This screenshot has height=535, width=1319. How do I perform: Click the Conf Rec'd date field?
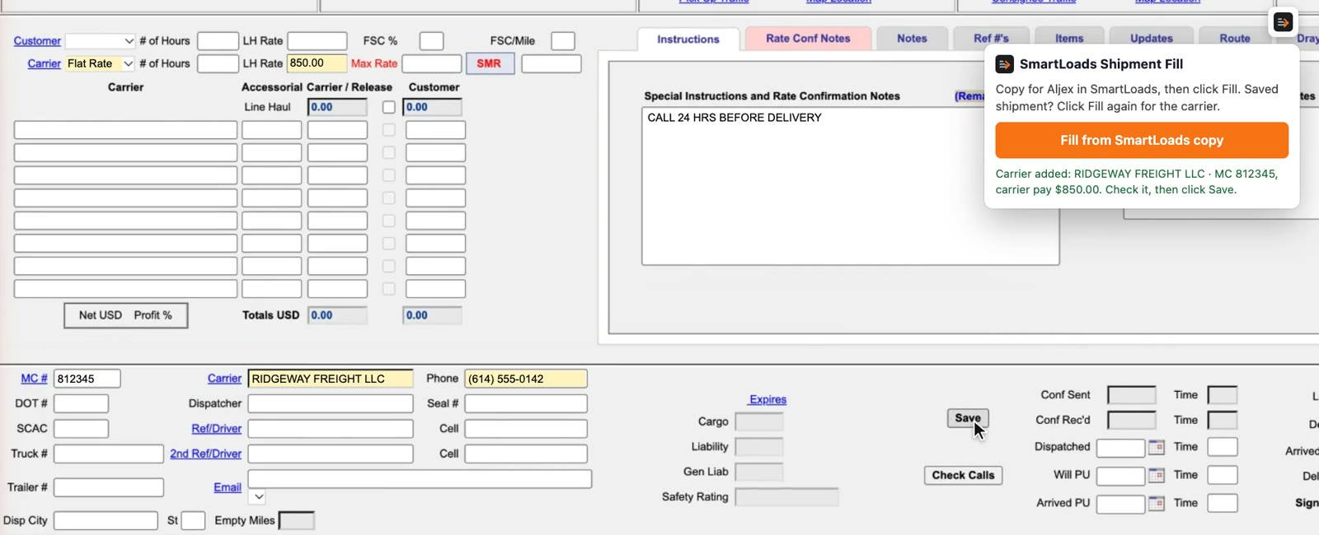(x=1132, y=421)
